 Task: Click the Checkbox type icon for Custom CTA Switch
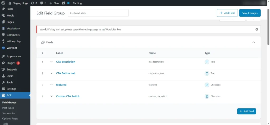pos(207,96)
